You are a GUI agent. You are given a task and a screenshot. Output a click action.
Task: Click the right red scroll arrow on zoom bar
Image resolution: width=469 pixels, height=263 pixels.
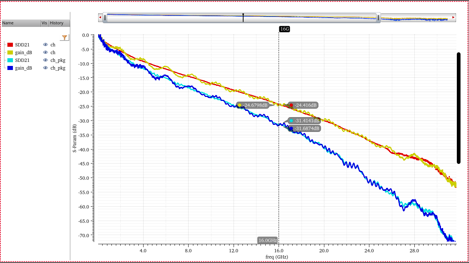pyautogui.click(x=454, y=17)
